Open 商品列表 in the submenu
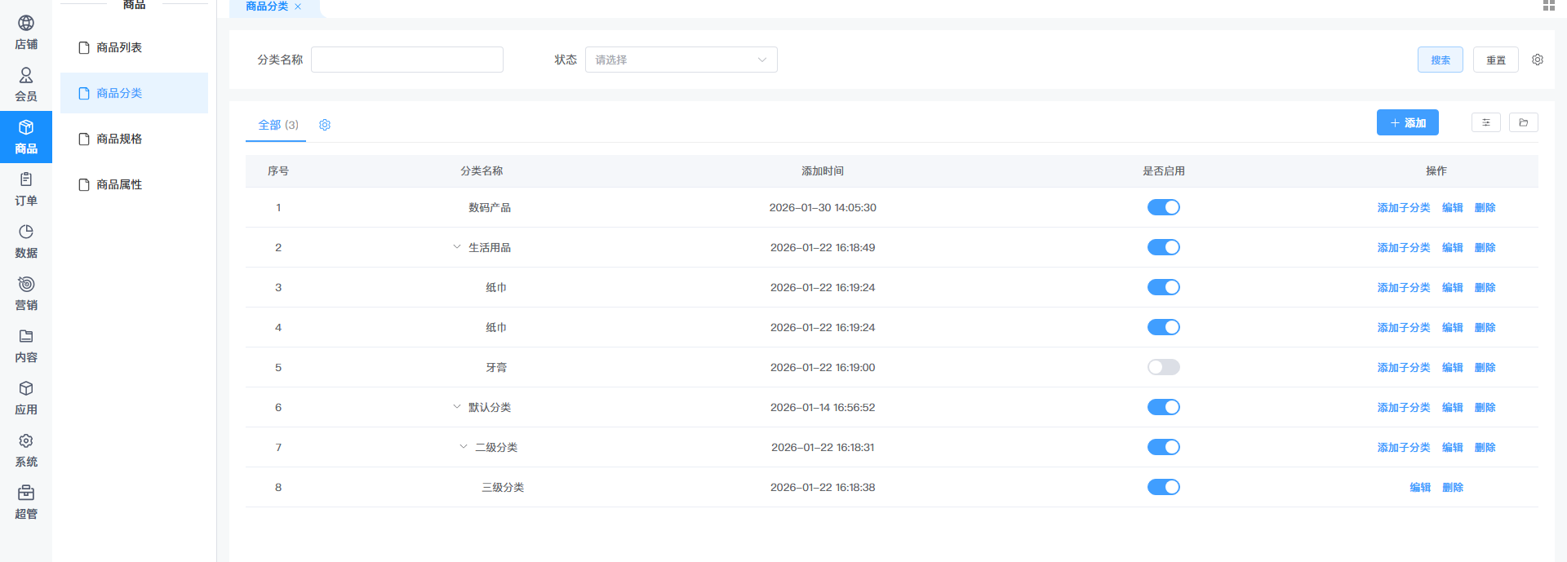This screenshot has height=562, width=1567. point(134,47)
